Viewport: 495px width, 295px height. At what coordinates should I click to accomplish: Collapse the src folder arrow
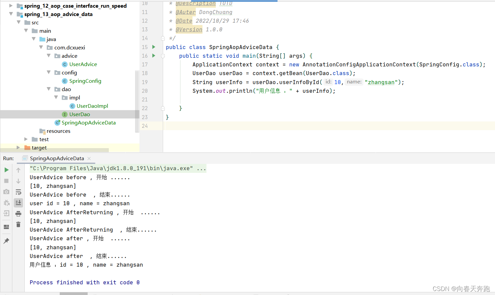tap(19, 22)
